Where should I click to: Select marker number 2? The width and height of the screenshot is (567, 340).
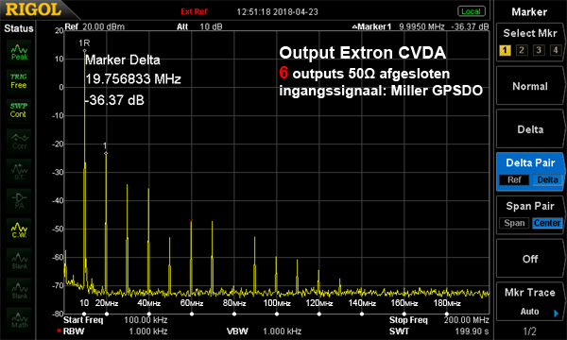click(x=522, y=50)
